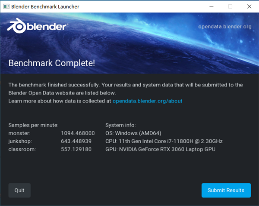
Task: Click the Benchmark Complete! heading
Action: 52,63
